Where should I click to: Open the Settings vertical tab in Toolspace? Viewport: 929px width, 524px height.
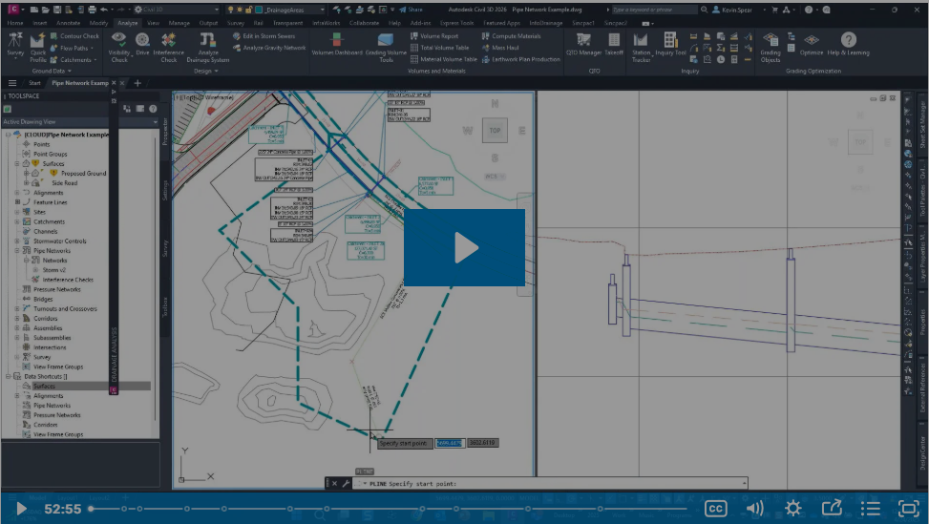pos(165,190)
